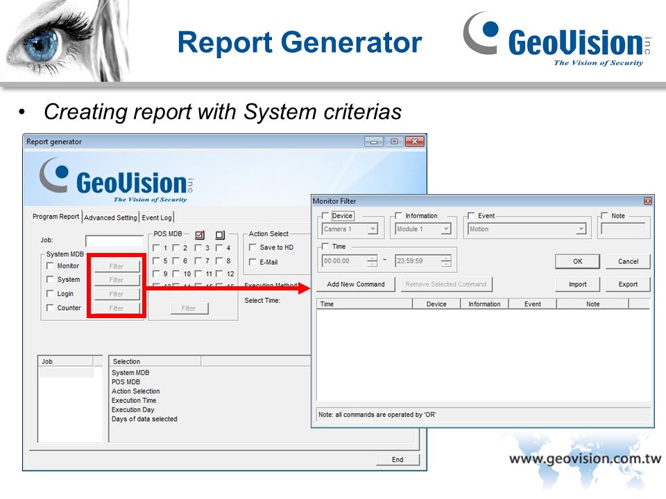This screenshot has height=499, width=666.
Task: Check POS MDB box 4
Action: (x=220, y=248)
